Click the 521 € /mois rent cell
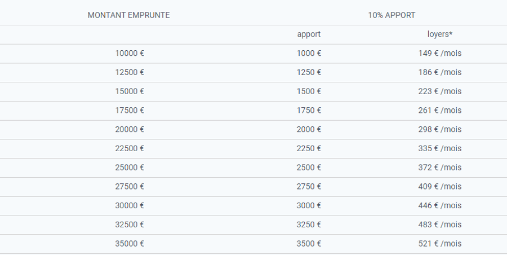507x255 pixels. [x=440, y=244]
